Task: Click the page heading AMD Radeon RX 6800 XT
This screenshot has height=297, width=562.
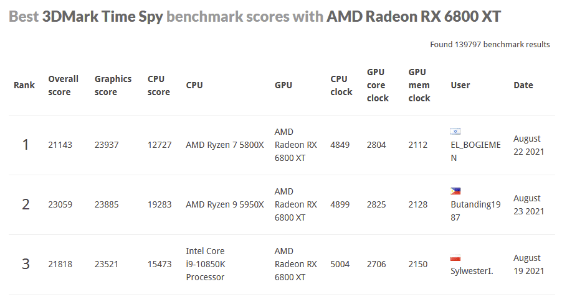Action: 414,16
